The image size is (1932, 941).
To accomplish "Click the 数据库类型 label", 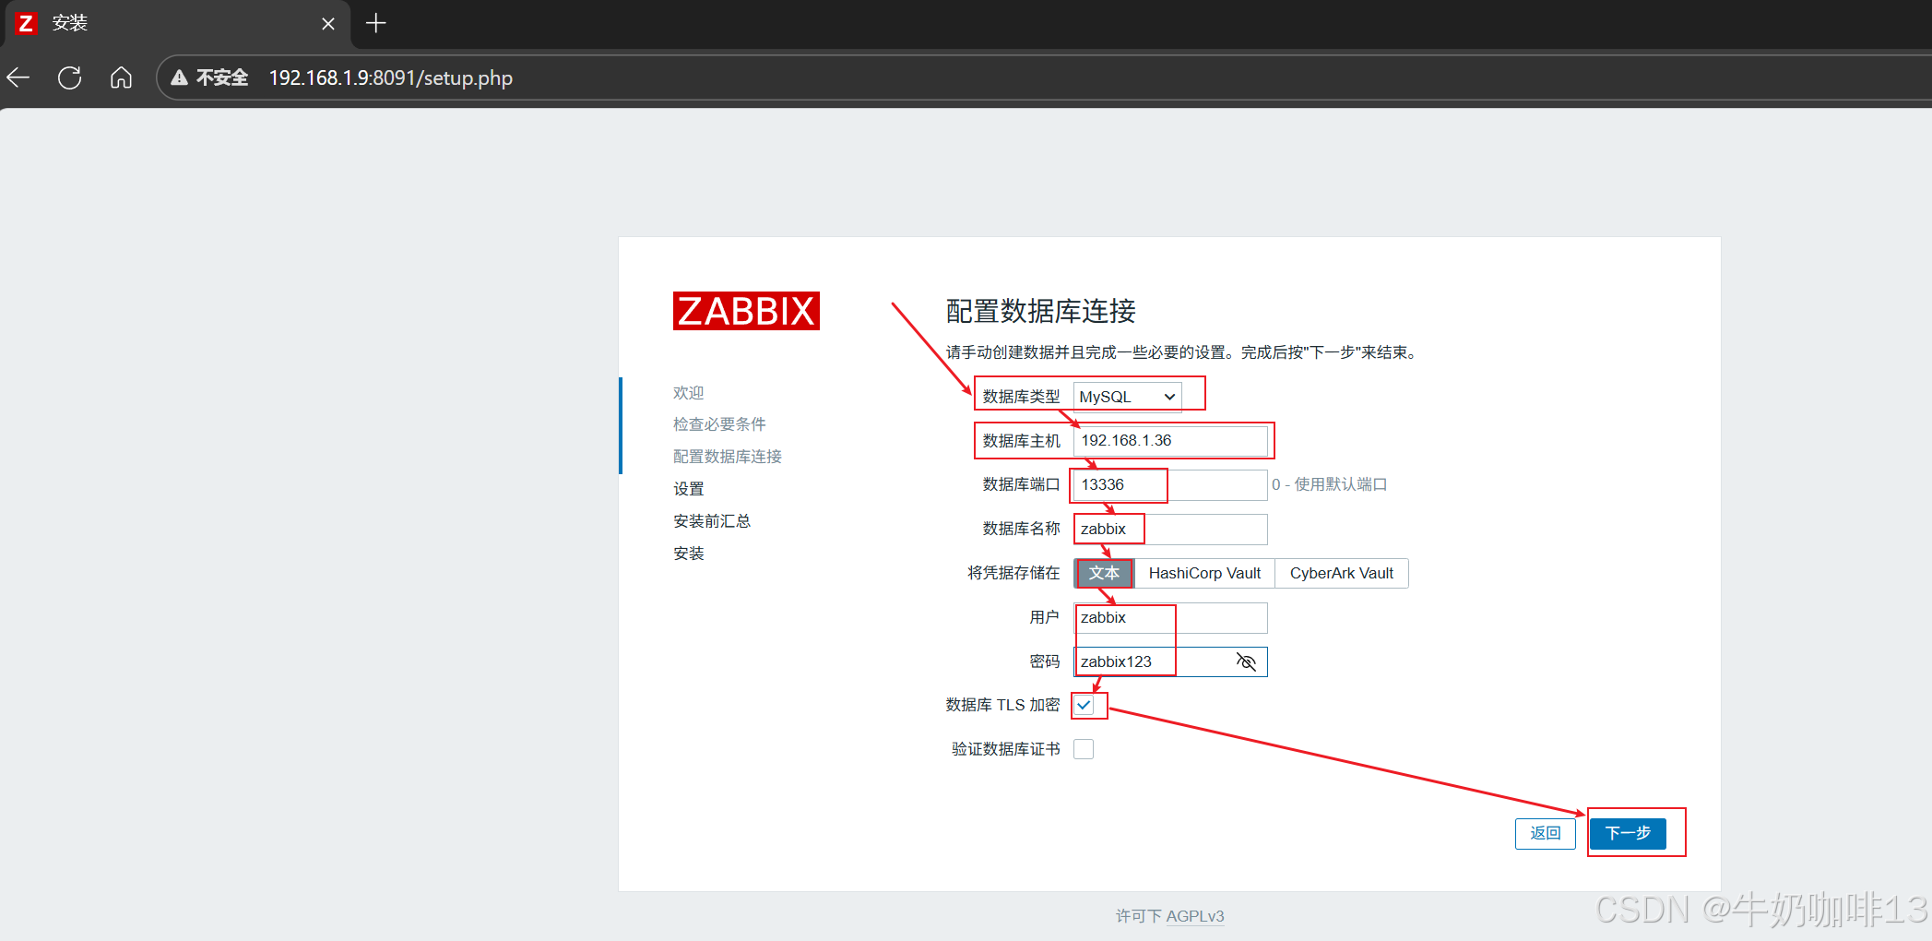I will tap(1021, 397).
